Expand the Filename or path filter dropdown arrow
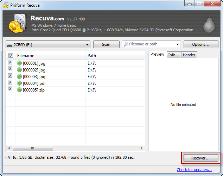This screenshot has height=176, width=223. (x=178, y=44)
